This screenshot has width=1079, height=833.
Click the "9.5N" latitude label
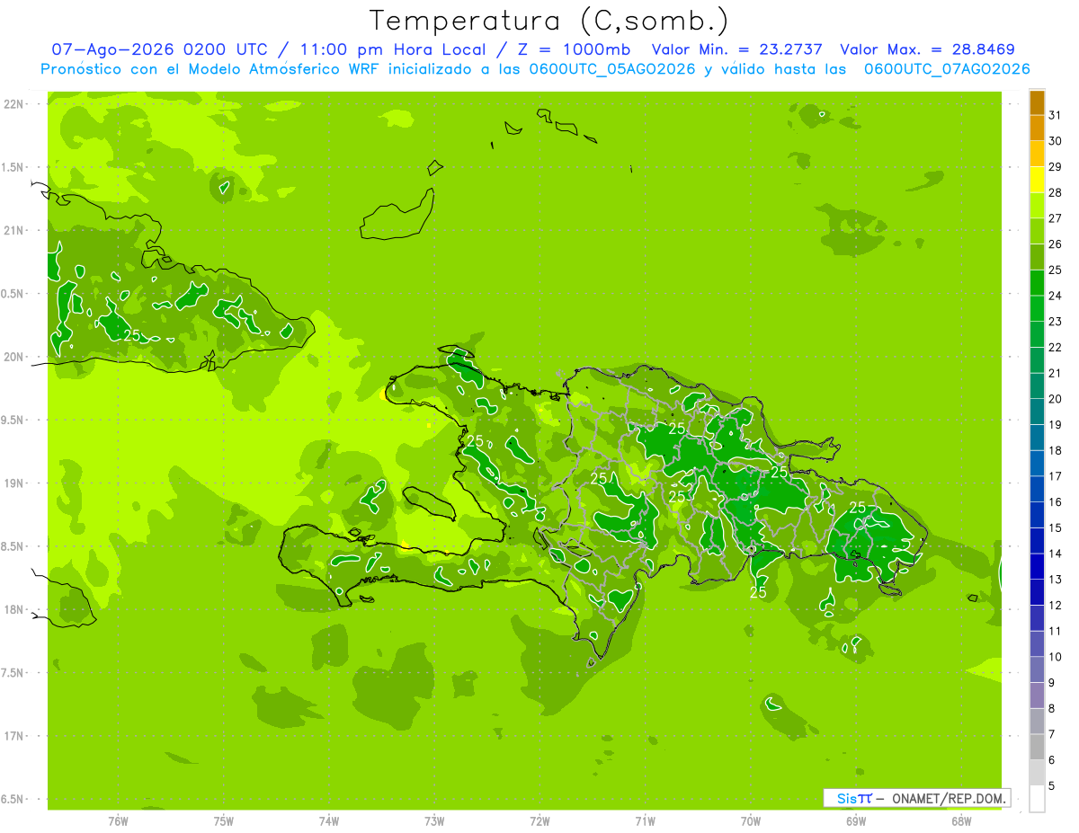tap(13, 420)
